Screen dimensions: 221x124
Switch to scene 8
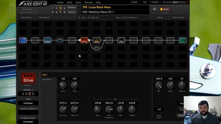(x=64, y=12)
